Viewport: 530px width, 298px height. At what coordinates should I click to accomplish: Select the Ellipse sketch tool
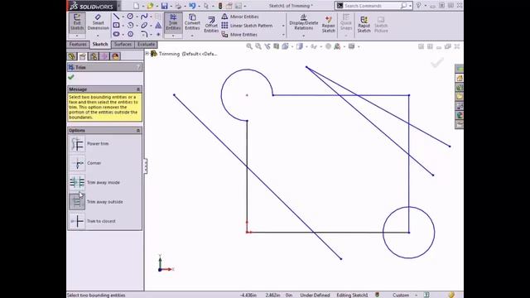coord(144,26)
